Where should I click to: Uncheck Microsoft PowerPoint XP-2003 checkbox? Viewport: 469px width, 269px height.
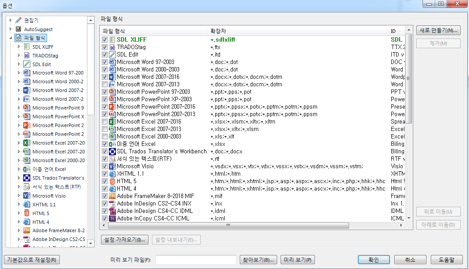(105, 99)
